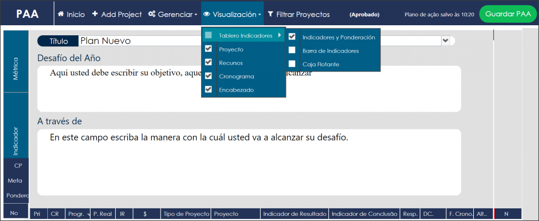
Task: Enable the Barra de Indicadores checkbox
Action: pos(292,50)
